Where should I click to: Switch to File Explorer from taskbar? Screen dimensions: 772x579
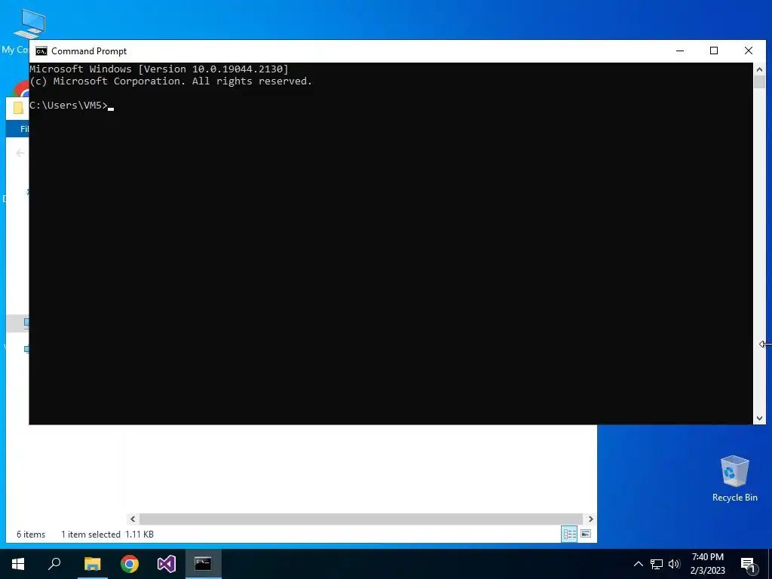[x=92, y=564]
